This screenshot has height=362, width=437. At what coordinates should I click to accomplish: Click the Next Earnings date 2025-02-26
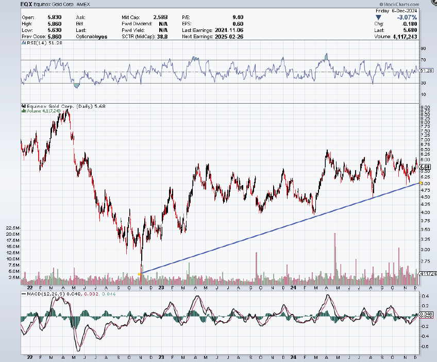[229, 37]
